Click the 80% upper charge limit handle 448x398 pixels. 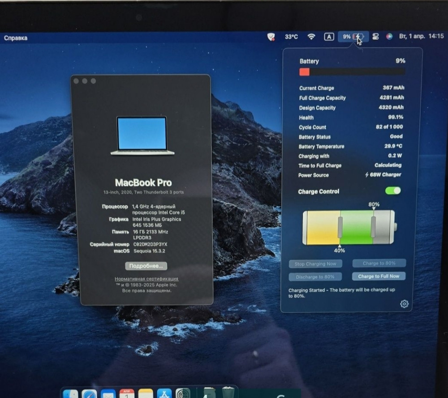pos(373,227)
